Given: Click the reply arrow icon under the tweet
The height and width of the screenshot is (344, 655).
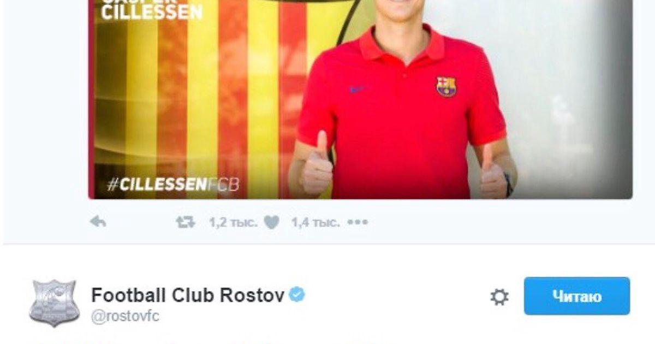Looking at the screenshot, I should (98, 222).
